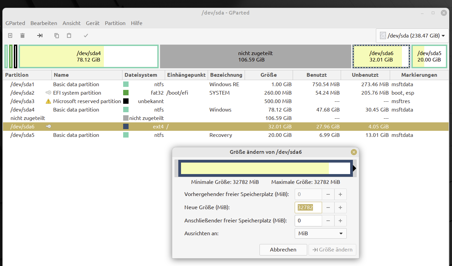Click the warning icon on /dev/sda3 row
Image resolution: width=452 pixels, height=266 pixels.
pos(48,101)
